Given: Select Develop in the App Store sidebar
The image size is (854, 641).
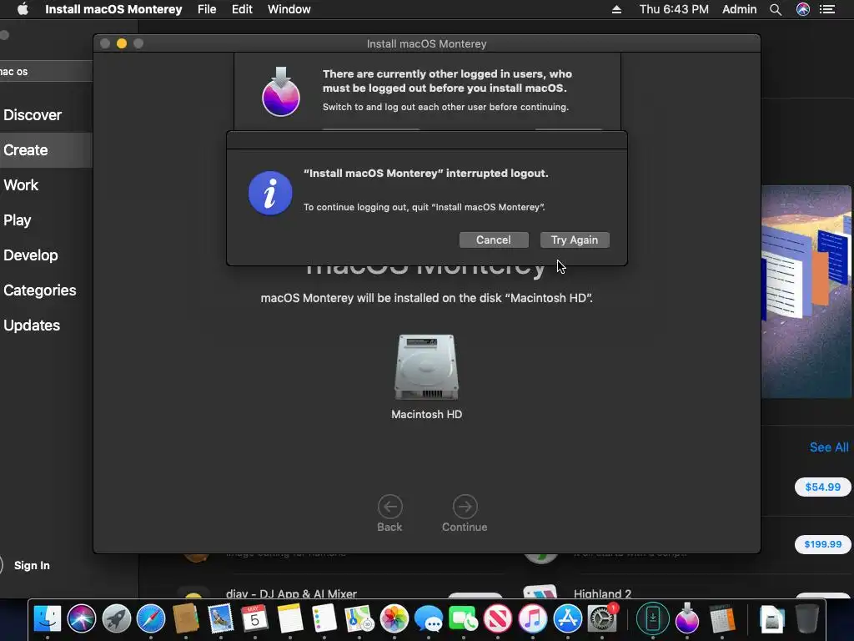Looking at the screenshot, I should tap(31, 255).
